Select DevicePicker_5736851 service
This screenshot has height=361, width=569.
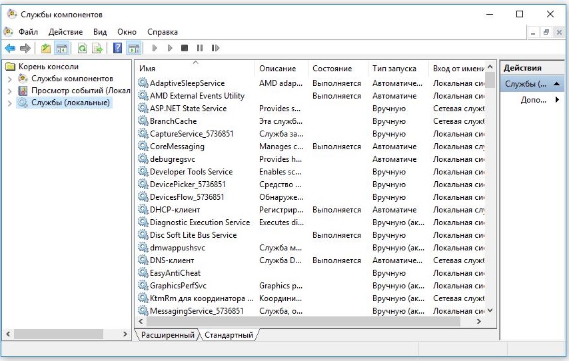188,184
